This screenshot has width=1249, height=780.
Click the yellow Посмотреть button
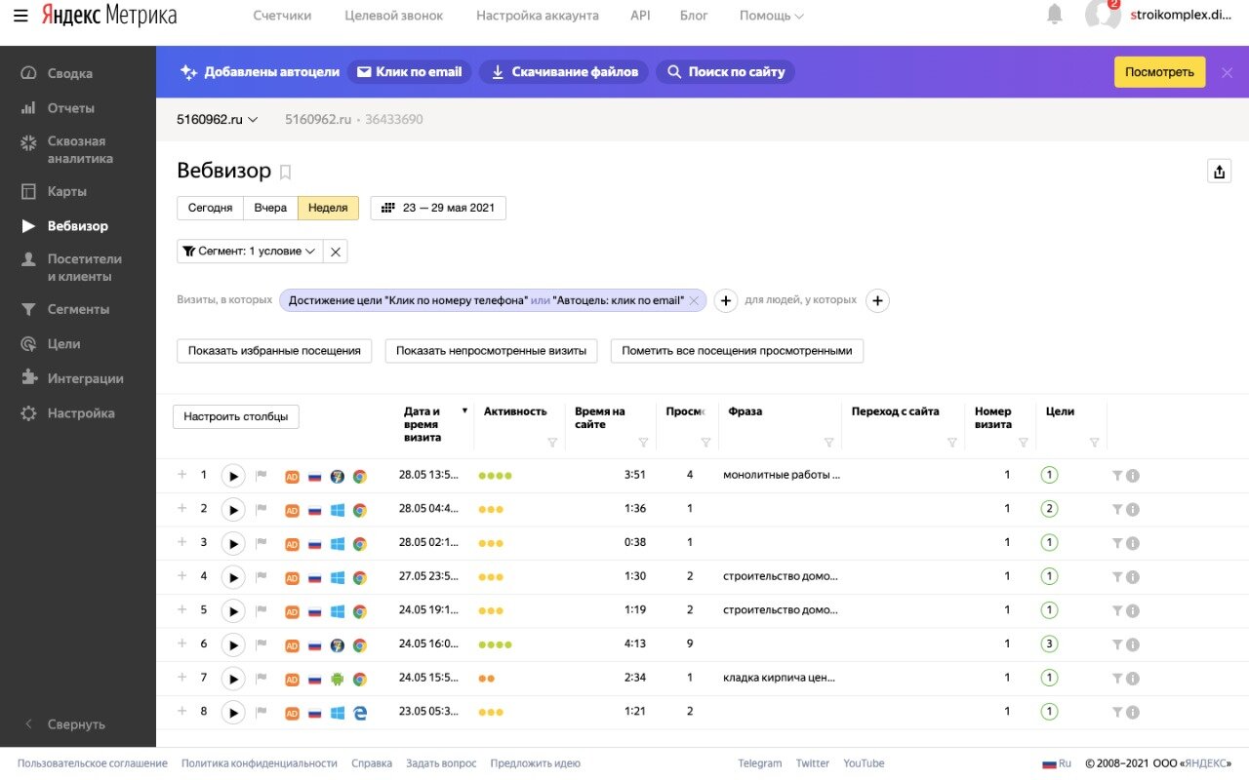(1159, 72)
